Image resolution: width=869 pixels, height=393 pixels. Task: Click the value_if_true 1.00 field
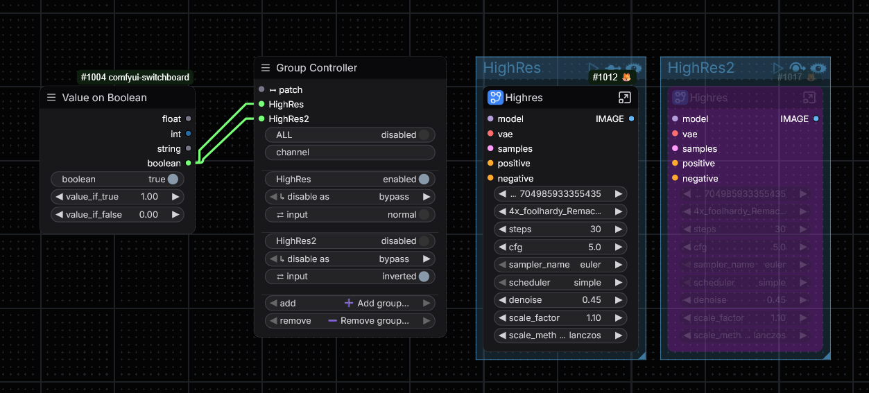(x=117, y=197)
